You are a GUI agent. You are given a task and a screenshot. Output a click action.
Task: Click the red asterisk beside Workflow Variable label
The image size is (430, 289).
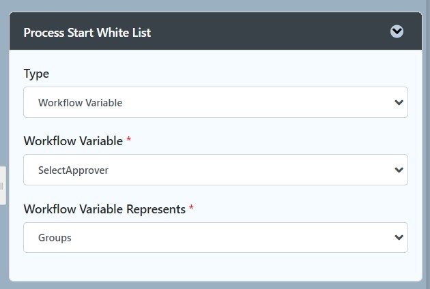pos(128,140)
